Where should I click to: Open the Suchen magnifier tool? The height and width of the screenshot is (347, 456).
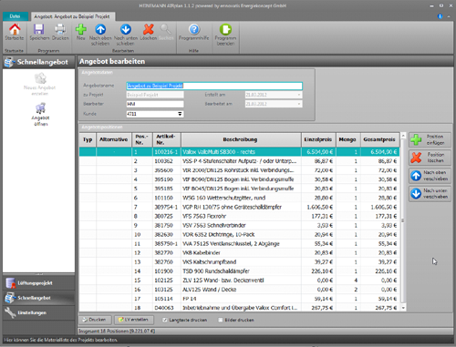(166, 32)
